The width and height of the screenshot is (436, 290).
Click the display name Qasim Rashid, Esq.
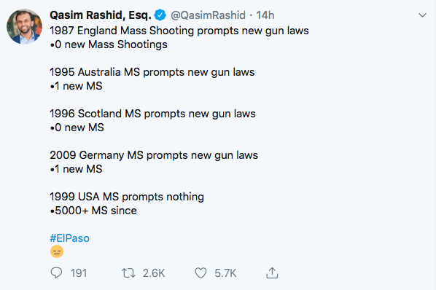[101, 15]
